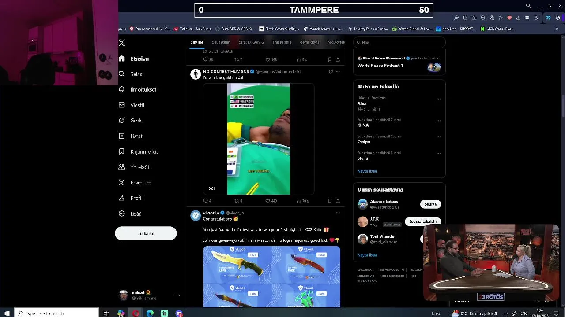The width and height of the screenshot is (565, 317).
Task: Open more options on NO CONTEXT HUMANS post
Action: point(338,71)
